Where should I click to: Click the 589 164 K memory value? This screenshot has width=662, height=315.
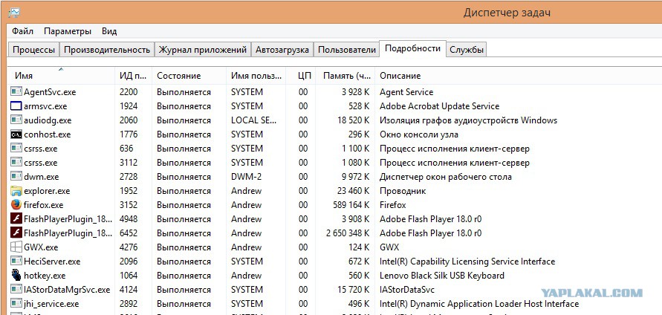[x=351, y=205]
